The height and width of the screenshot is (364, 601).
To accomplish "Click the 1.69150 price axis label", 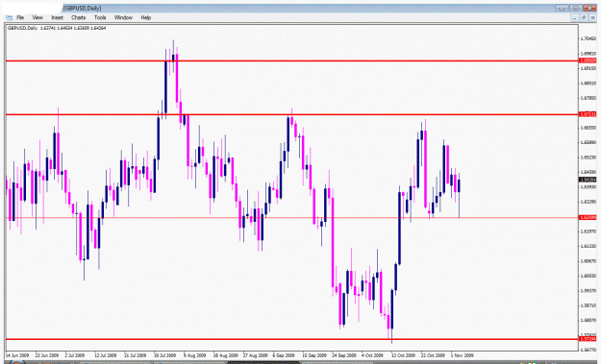I will pyautogui.click(x=588, y=68).
